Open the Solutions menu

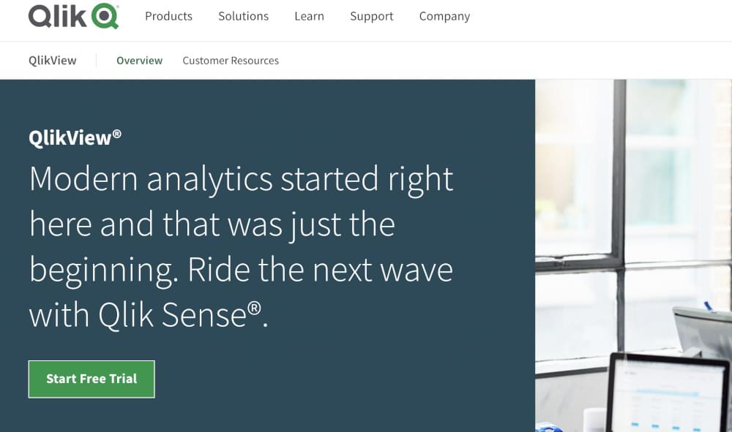243,16
